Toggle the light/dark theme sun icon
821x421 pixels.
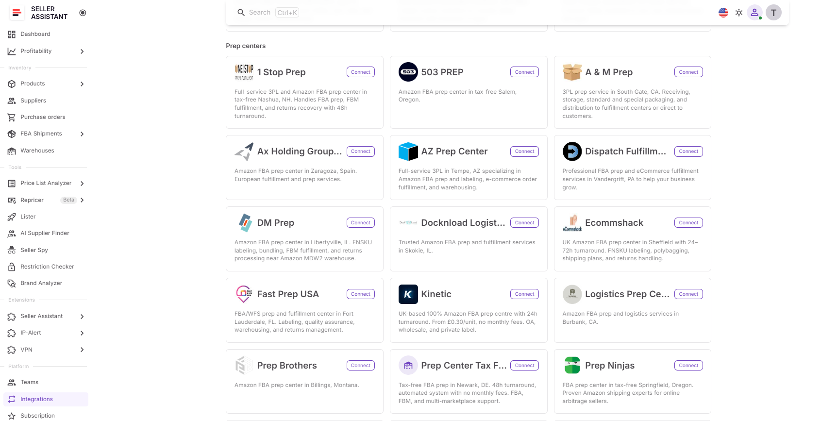(739, 13)
